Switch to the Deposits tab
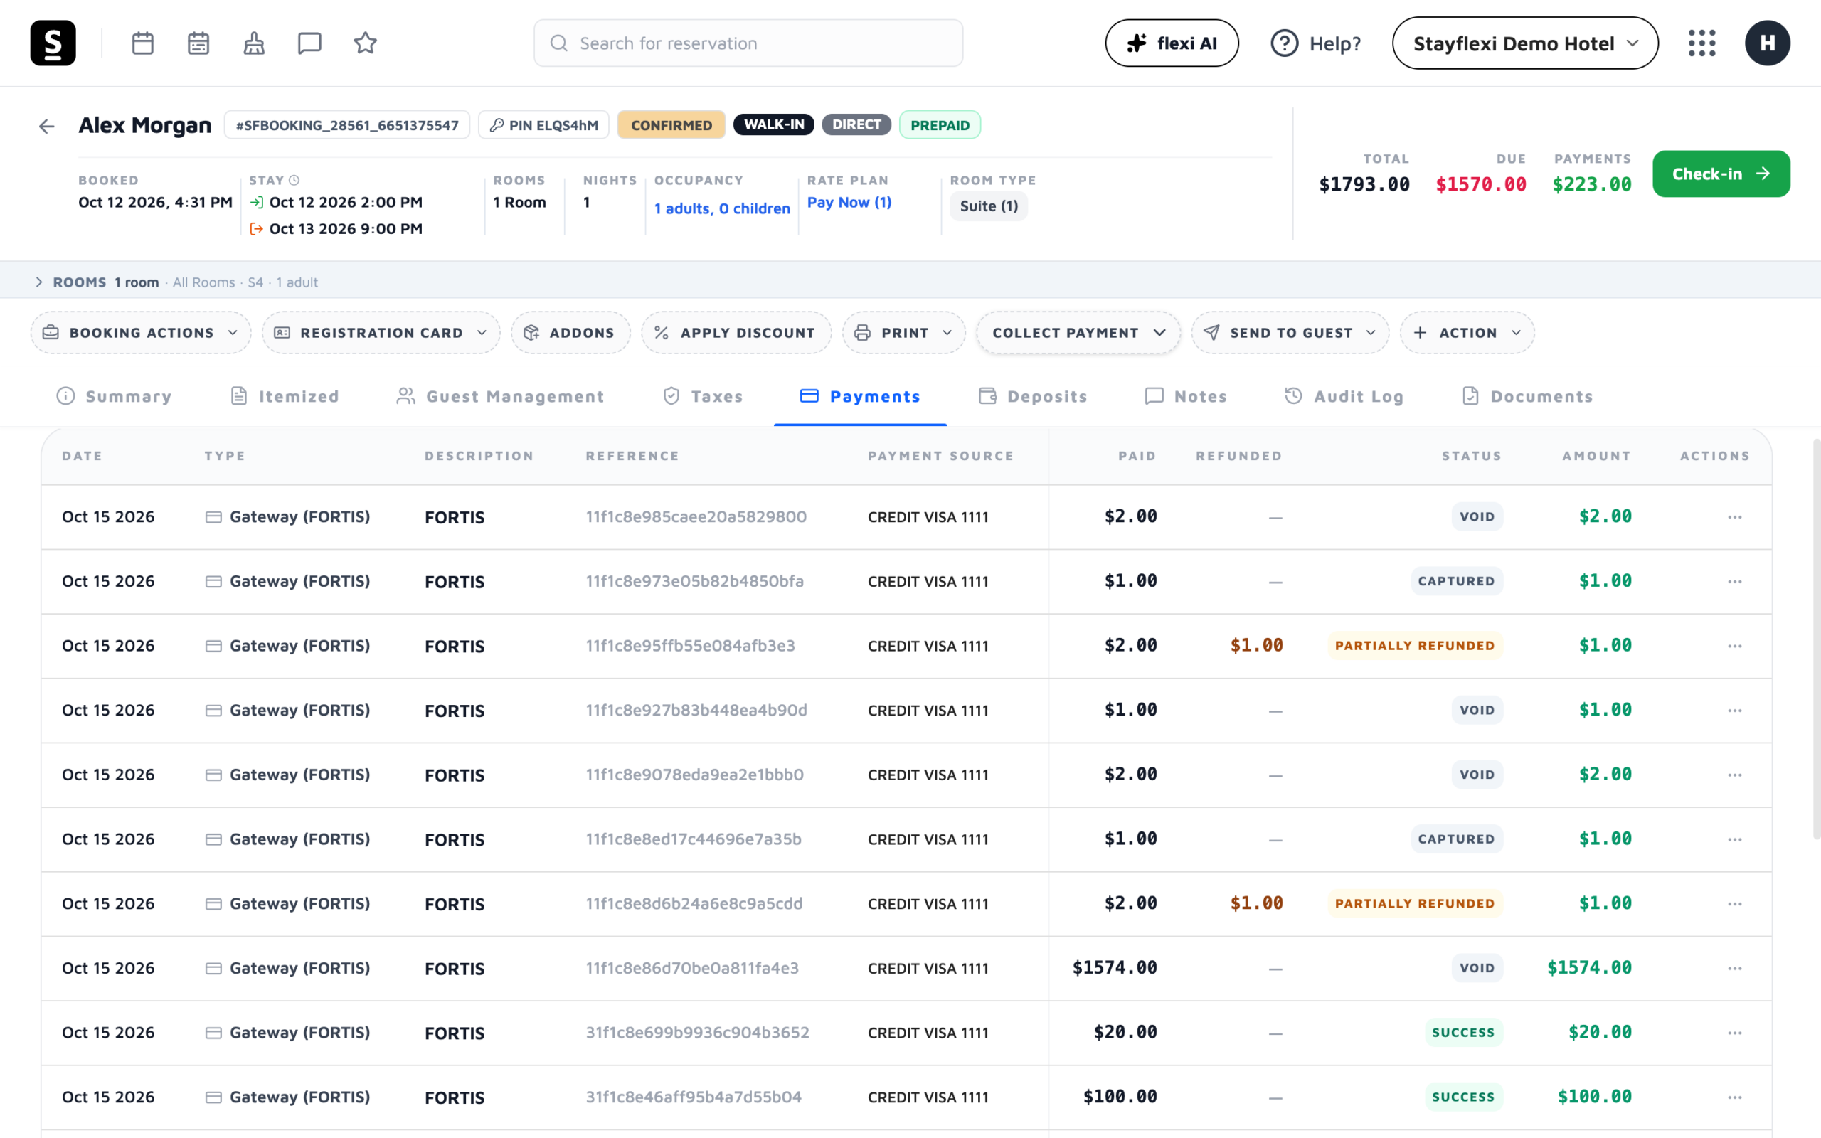This screenshot has height=1138, width=1821. coord(1033,397)
